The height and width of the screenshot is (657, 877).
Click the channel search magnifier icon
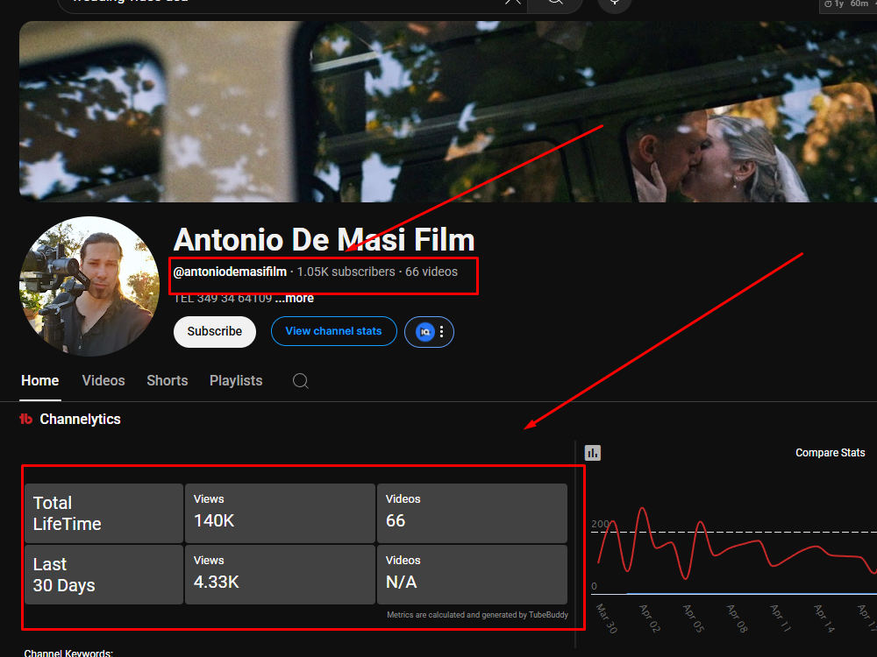[x=300, y=381]
